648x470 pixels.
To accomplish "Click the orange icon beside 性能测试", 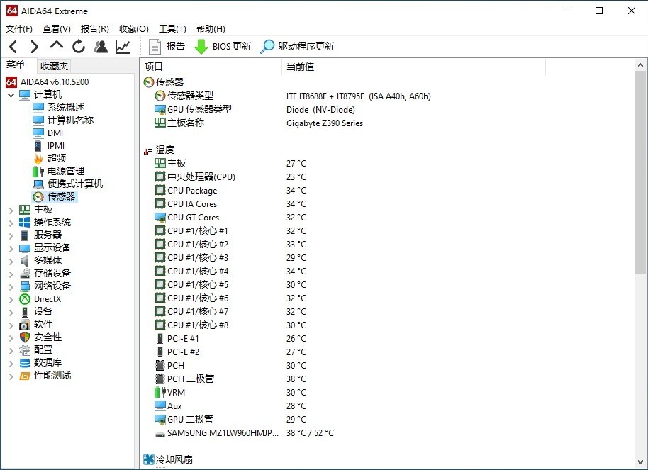I will (25, 376).
